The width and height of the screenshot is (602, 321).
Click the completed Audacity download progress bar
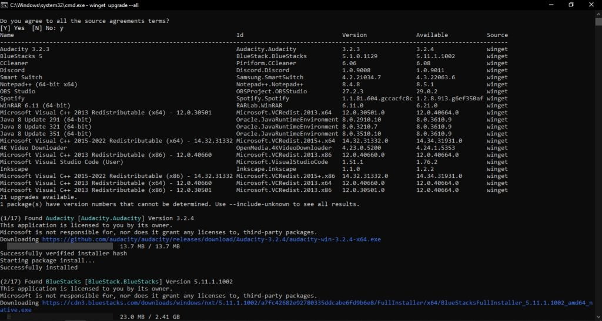click(x=60, y=246)
